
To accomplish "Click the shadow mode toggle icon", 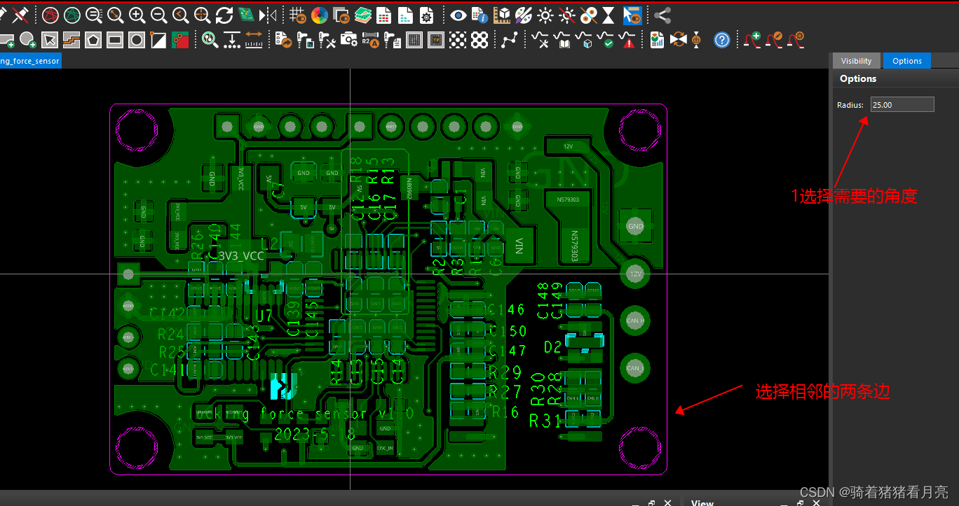I will pyautogui.click(x=341, y=14).
